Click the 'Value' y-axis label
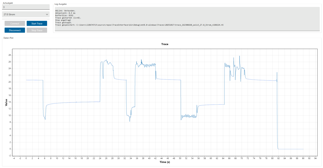 point(6,102)
